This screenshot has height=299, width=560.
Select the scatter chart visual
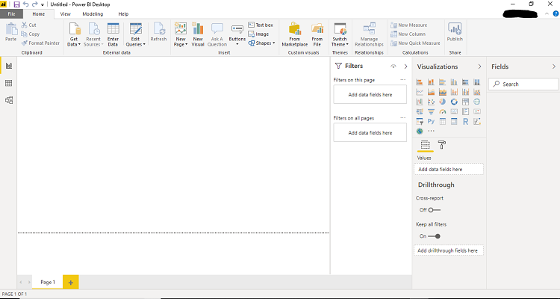pyautogui.click(x=431, y=102)
